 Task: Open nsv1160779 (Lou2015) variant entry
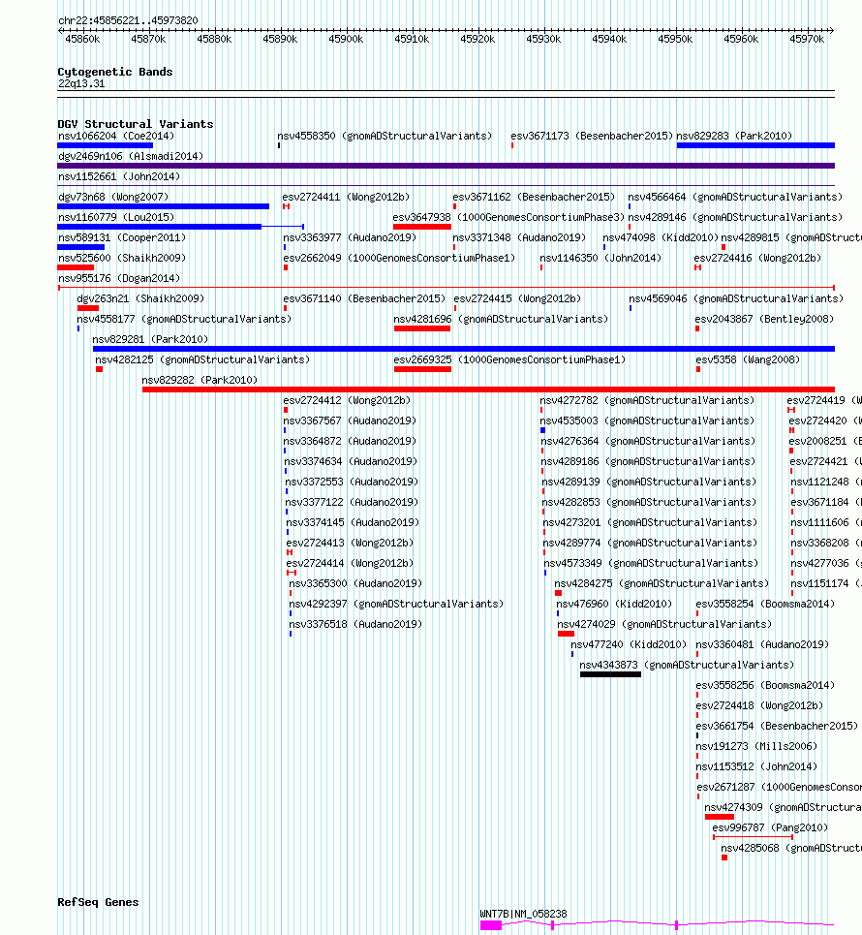pos(116,217)
